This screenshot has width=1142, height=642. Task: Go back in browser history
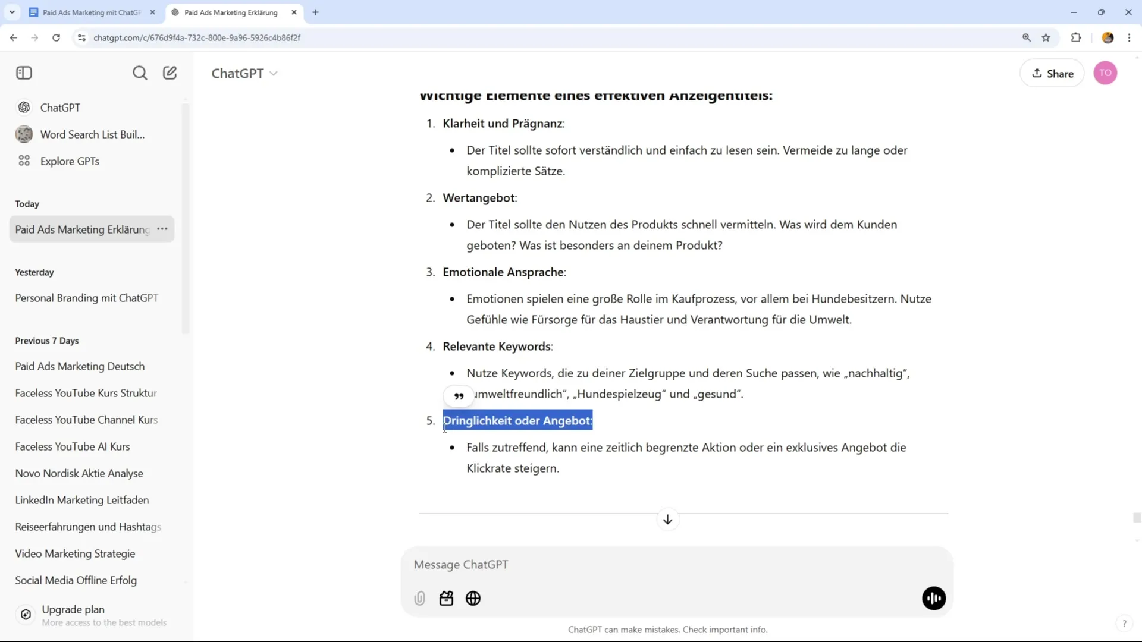click(x=13, y=37)
